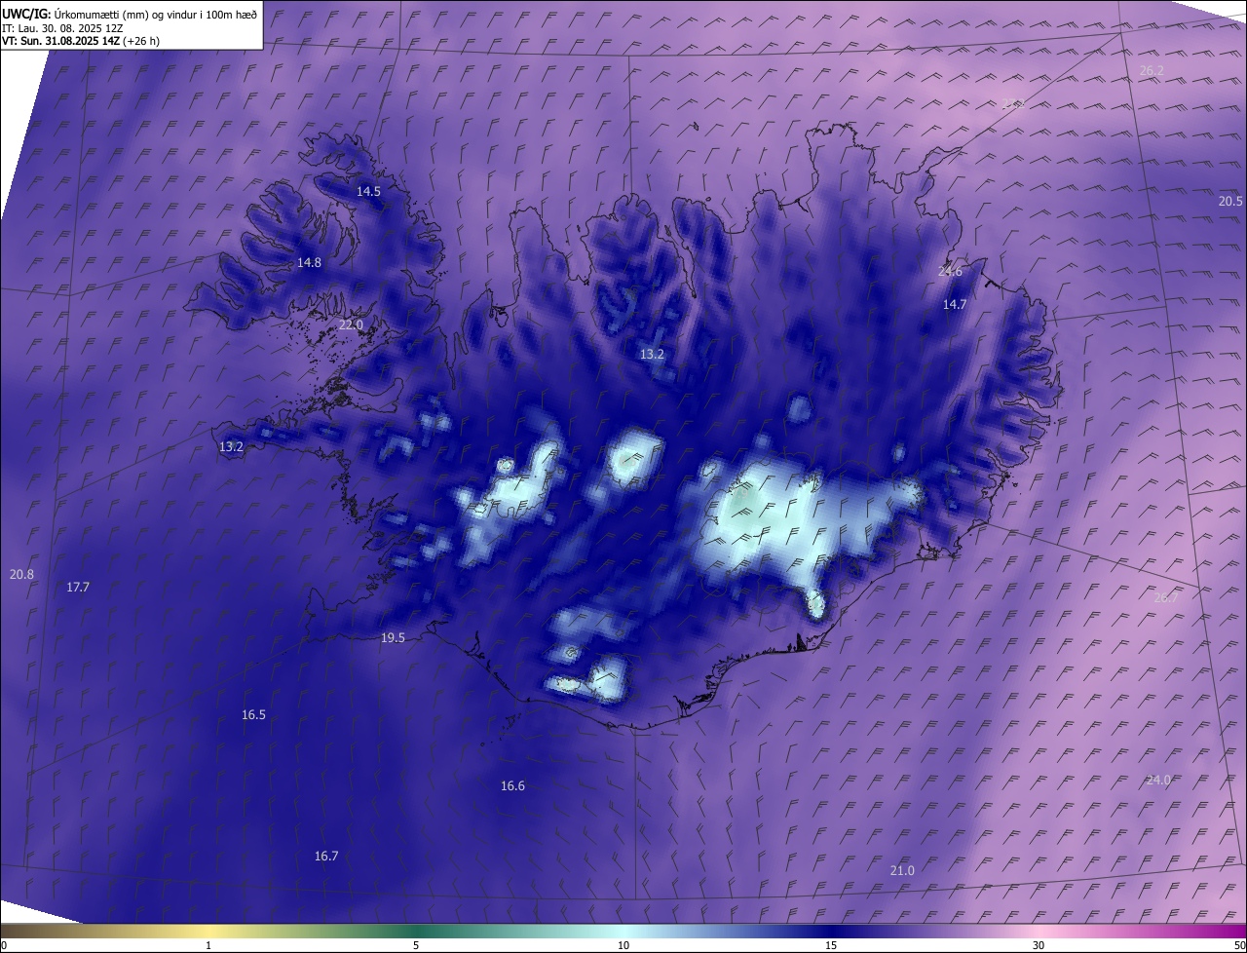Click the 20.5 value label

tap(1230, 202)
